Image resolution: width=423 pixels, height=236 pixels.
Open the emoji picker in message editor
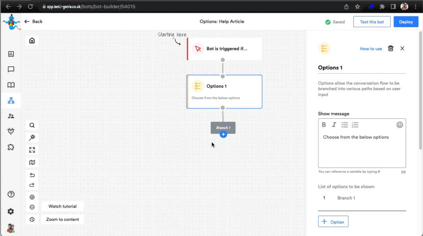pos(399,125)
